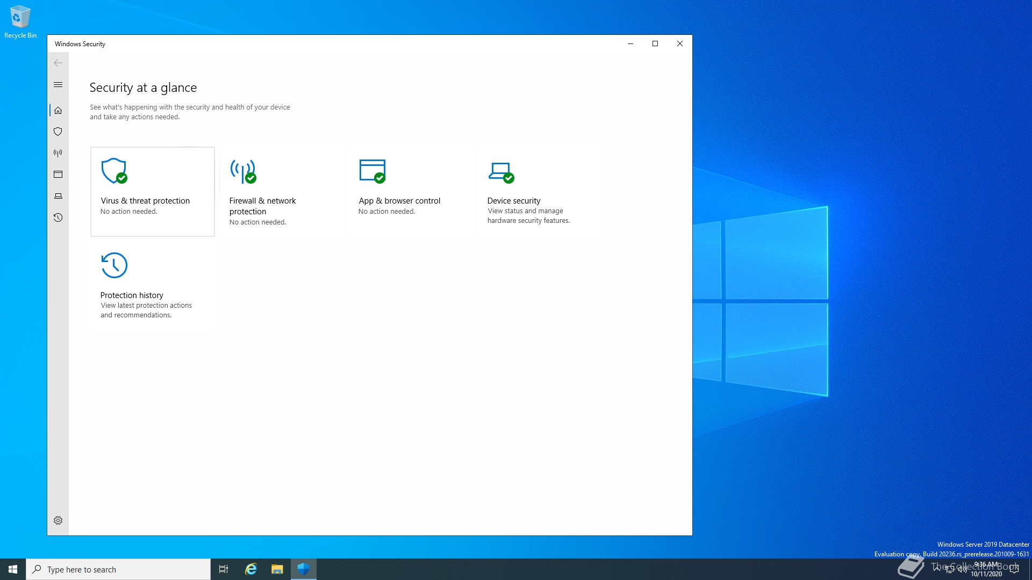Open Virus & threat protection shield sidebar icon
This screenshot has height=580, width=1032.
58,132
